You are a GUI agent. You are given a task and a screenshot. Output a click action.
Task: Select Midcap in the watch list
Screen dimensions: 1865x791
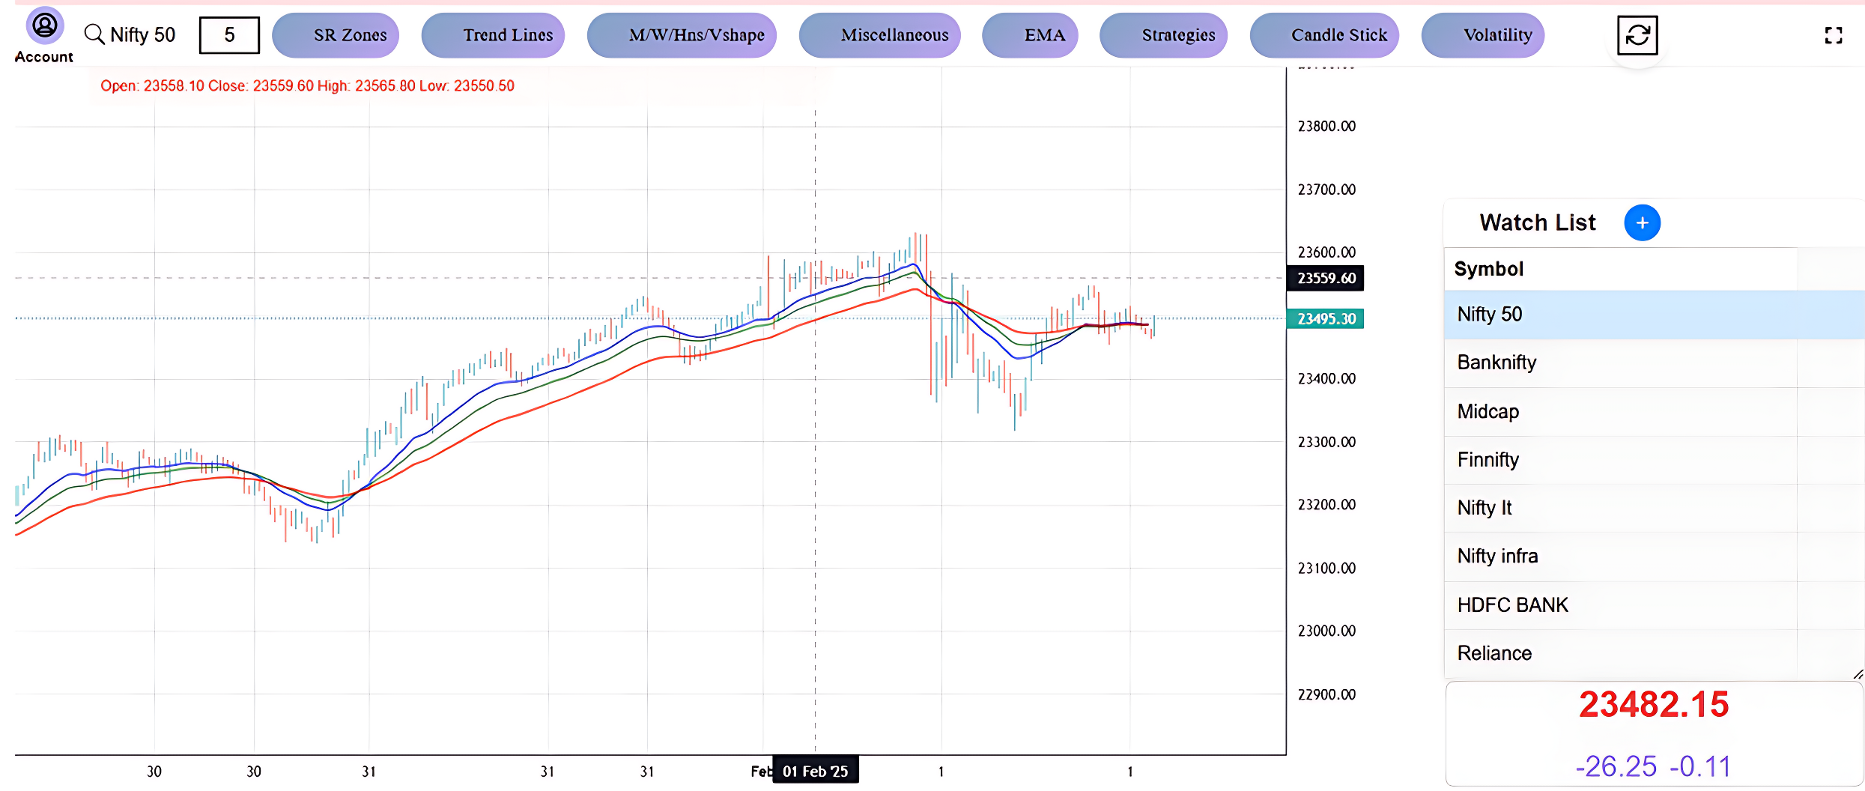1488,412
